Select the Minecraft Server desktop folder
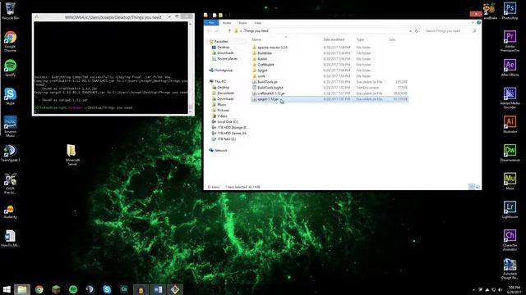The height and width of the screenshot is (295, 526). click(x=72, y=155)
